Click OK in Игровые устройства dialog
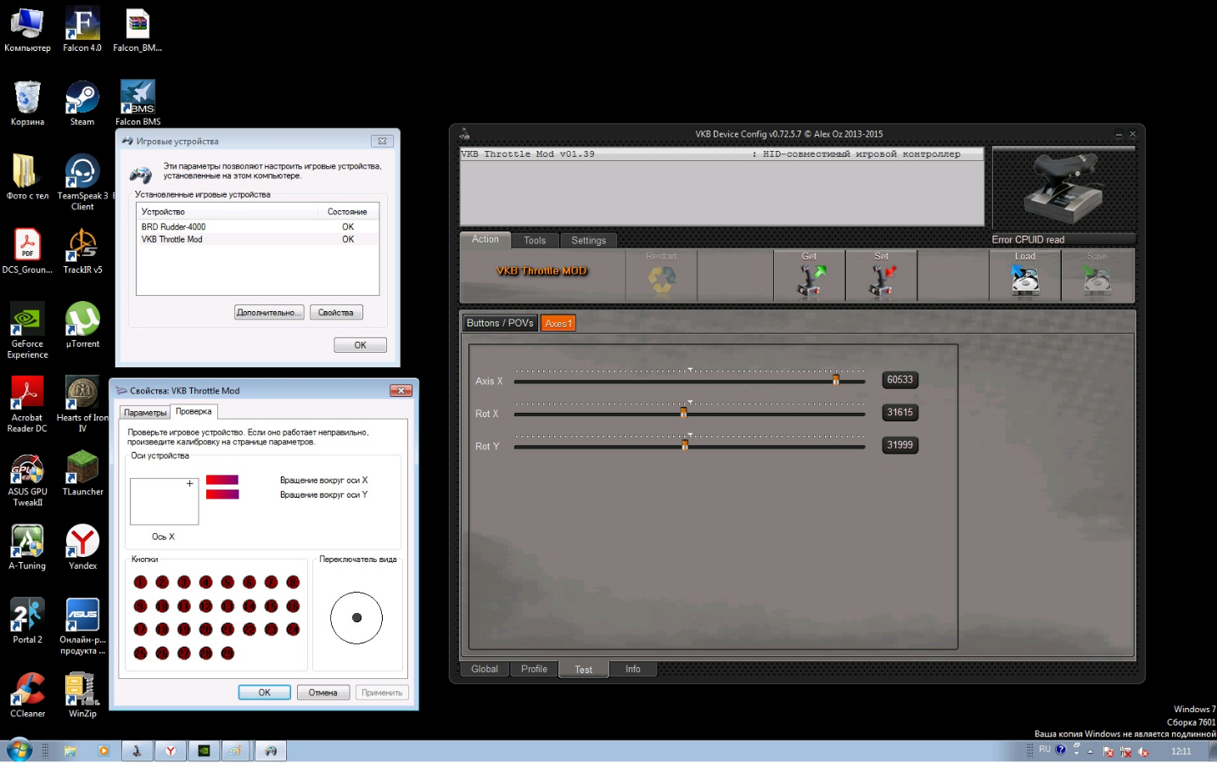 pos(361,345)
